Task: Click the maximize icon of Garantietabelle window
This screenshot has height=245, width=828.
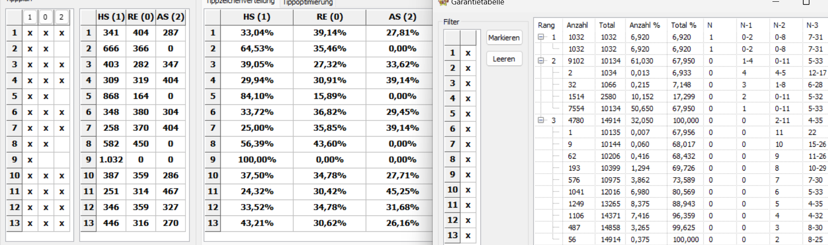Action: (806, 2)
